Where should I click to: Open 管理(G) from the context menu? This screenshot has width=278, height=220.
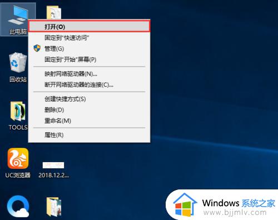[89, 49]
